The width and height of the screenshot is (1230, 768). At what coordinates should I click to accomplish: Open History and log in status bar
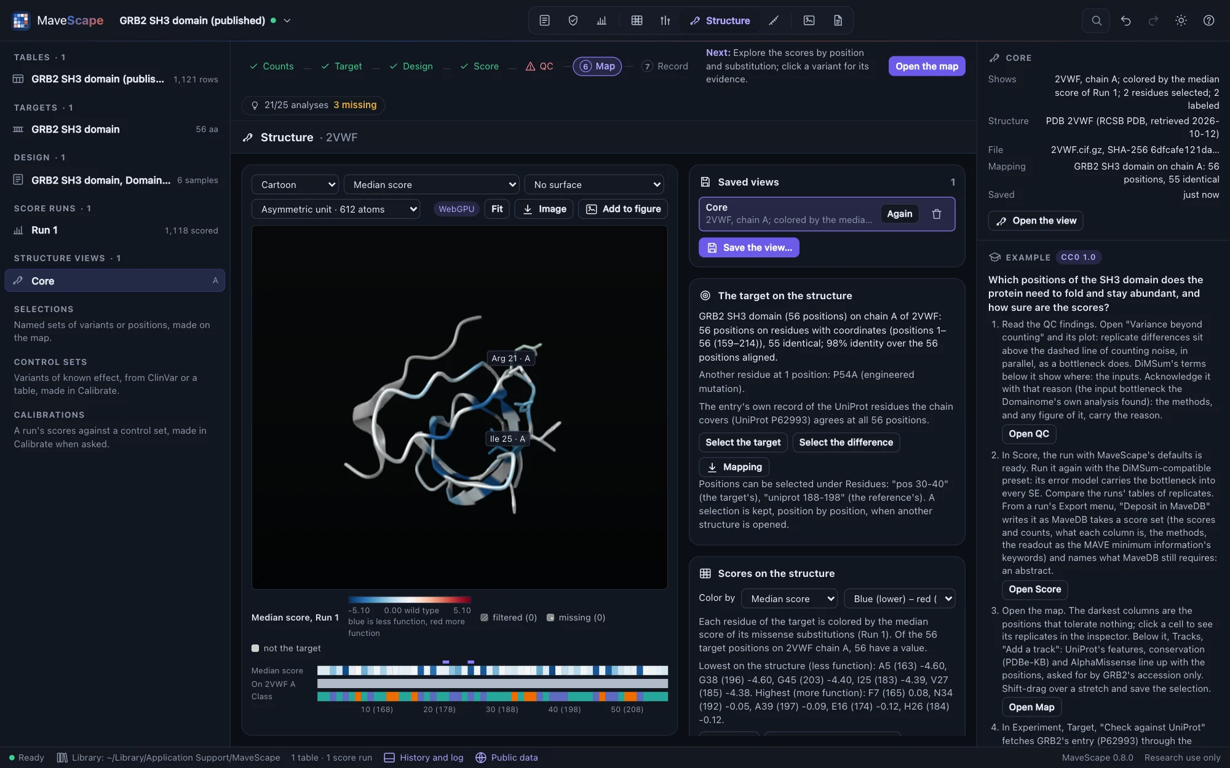(424, 758)
